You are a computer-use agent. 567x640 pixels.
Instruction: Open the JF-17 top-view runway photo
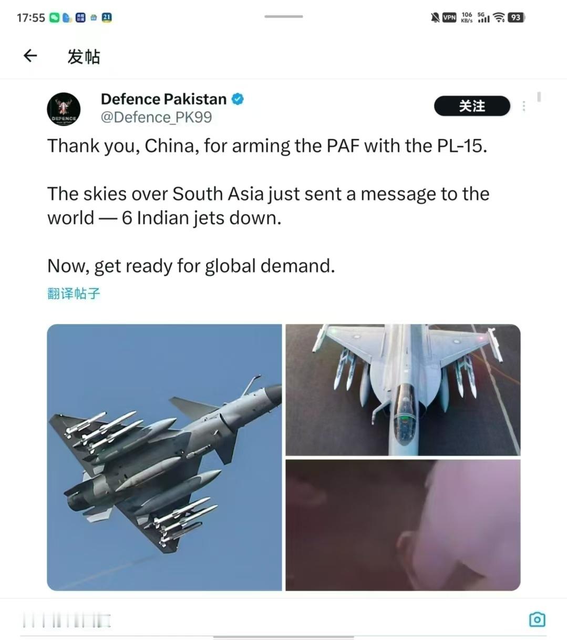coord(403,390)
